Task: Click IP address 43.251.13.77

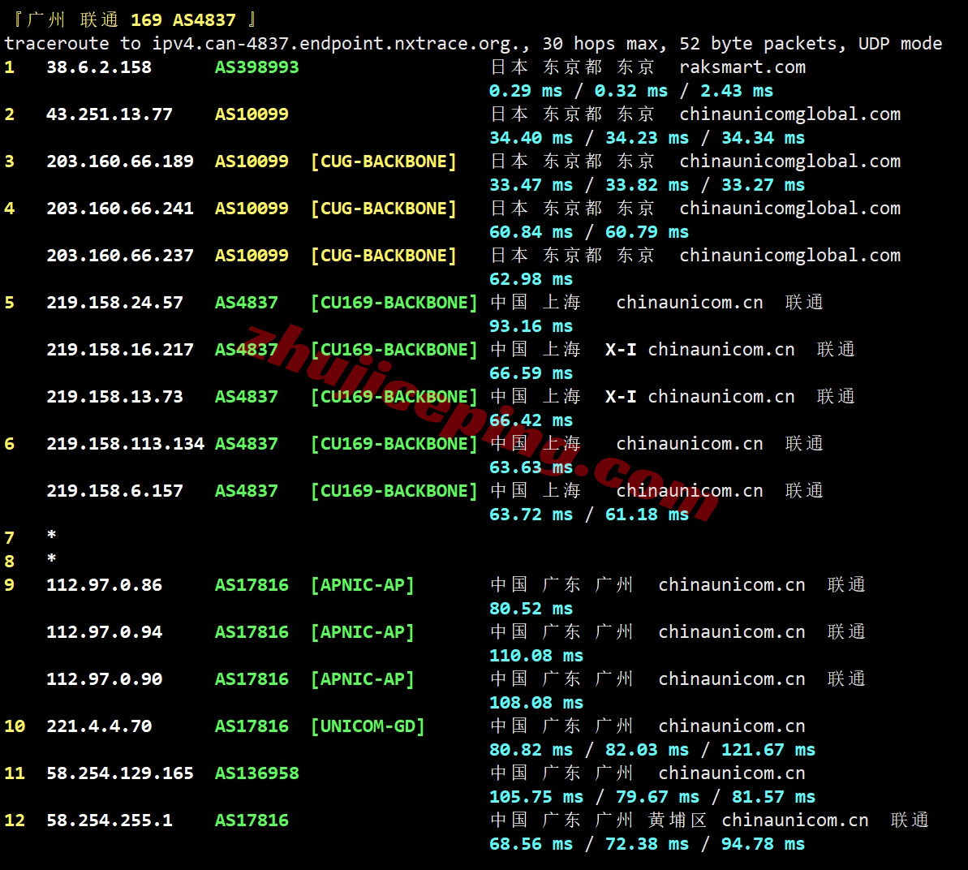Action: click(110, 114)
